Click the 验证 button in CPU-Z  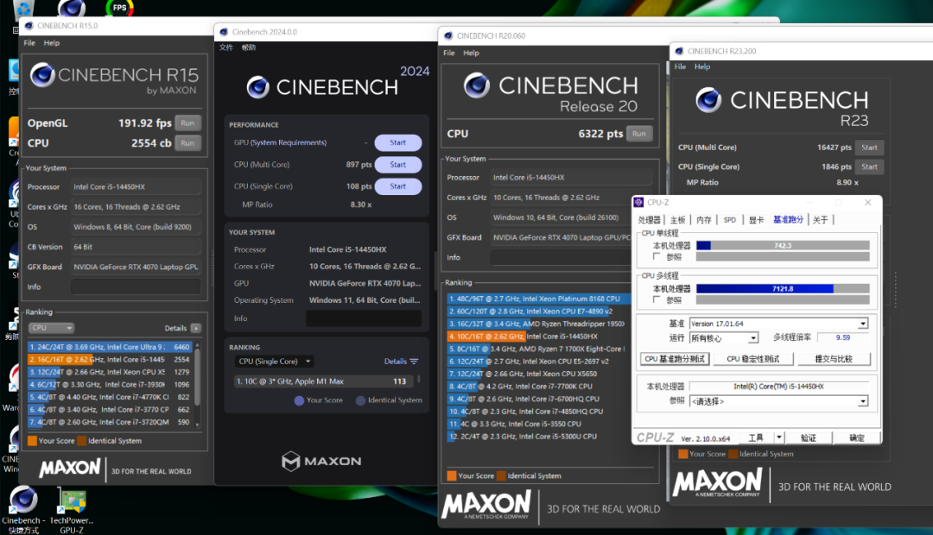point(809,438)
